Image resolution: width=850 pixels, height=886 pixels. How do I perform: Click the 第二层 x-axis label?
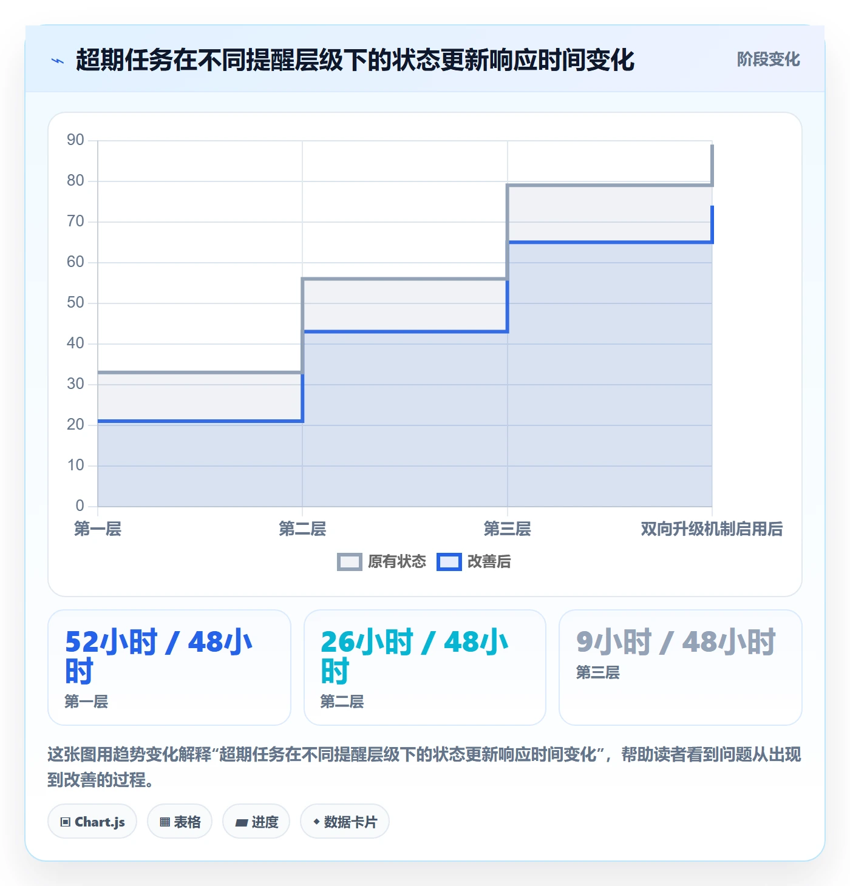pyautogui.click(x=302, y=529)
